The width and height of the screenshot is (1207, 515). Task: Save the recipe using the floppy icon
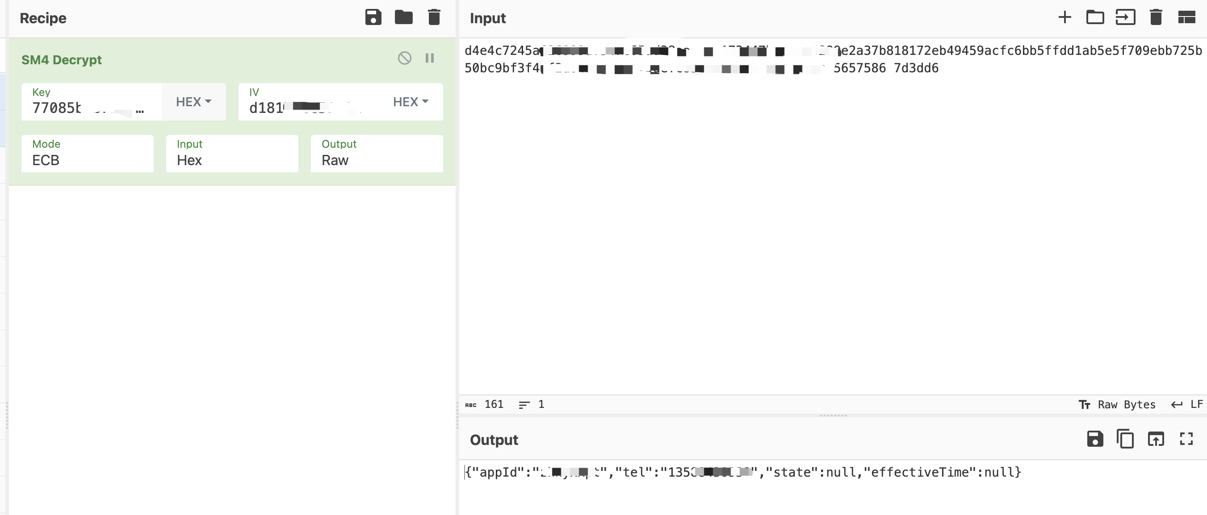pos(373,17)
